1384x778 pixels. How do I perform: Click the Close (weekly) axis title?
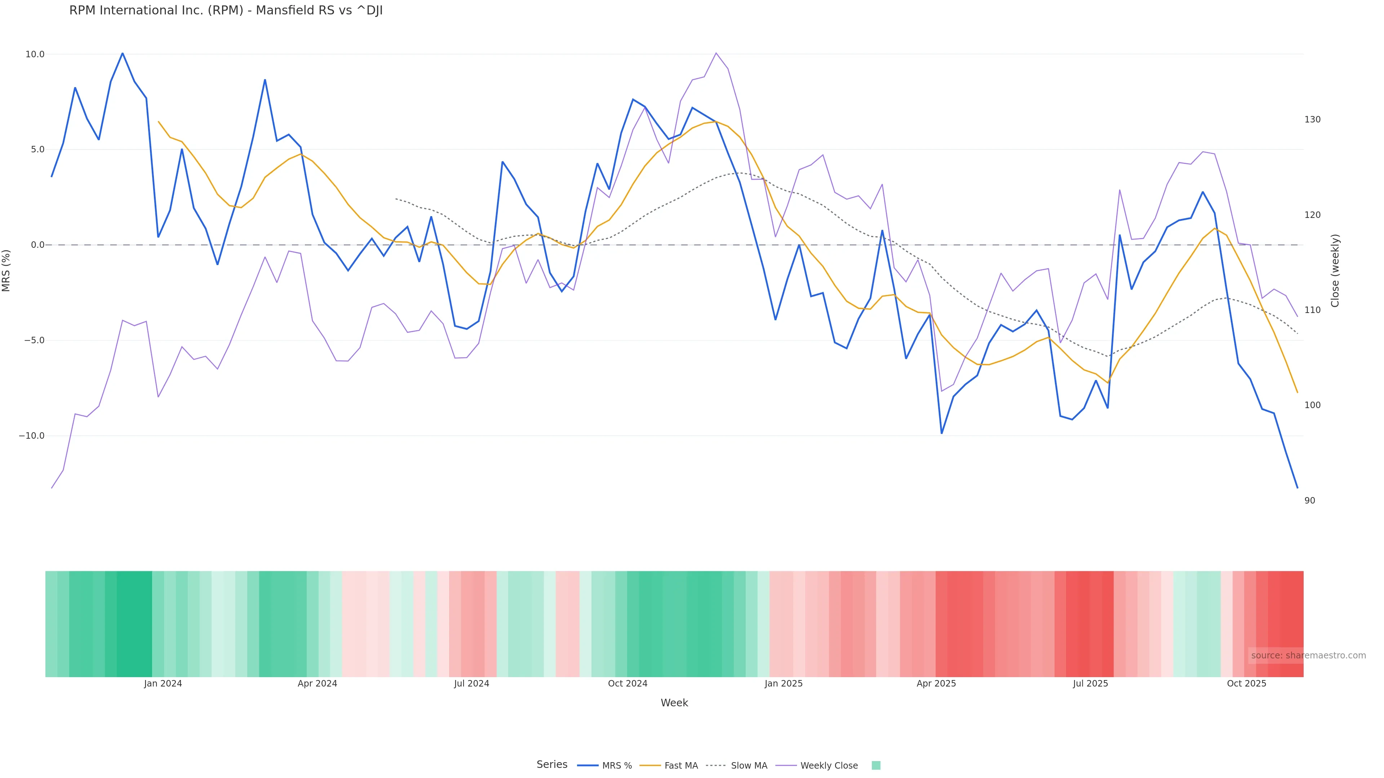pyautogui.click(x=1335, y=270)
